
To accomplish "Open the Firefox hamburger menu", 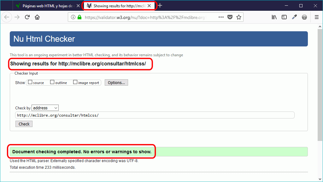I will [x=317, y=17].
